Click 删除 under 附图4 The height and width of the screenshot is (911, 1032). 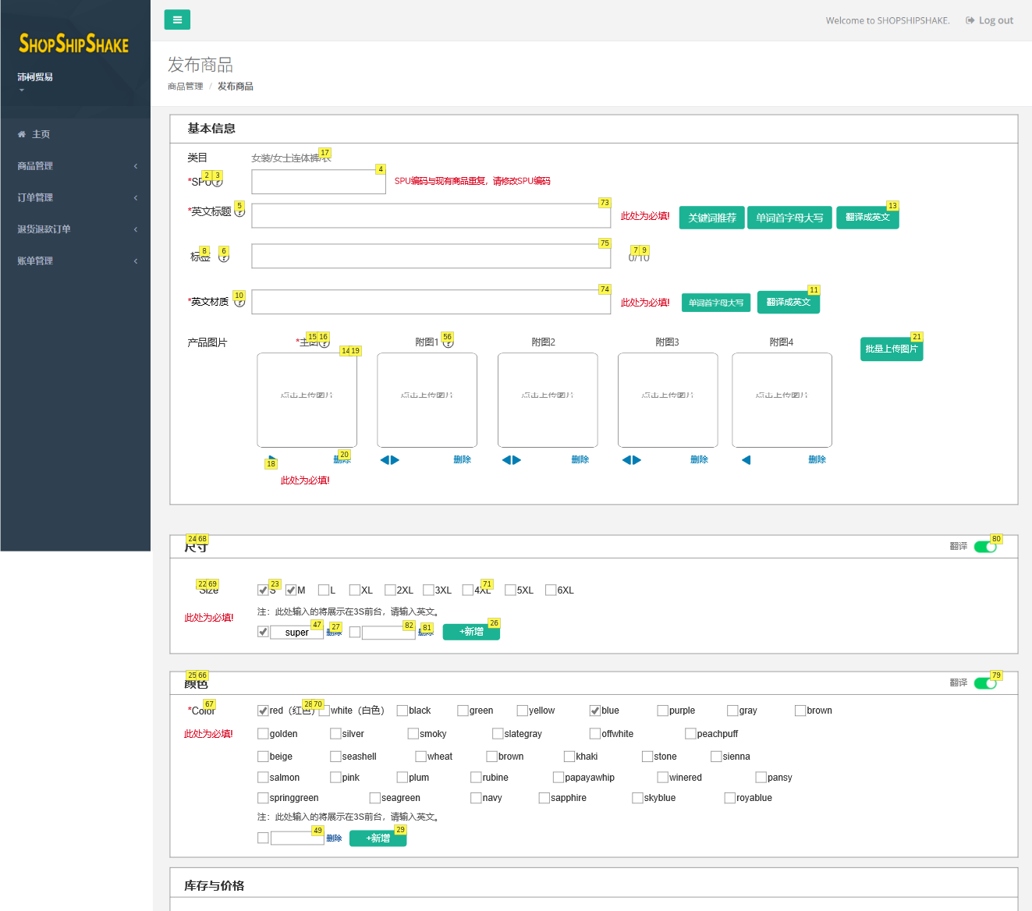click(x=817, y=460)
